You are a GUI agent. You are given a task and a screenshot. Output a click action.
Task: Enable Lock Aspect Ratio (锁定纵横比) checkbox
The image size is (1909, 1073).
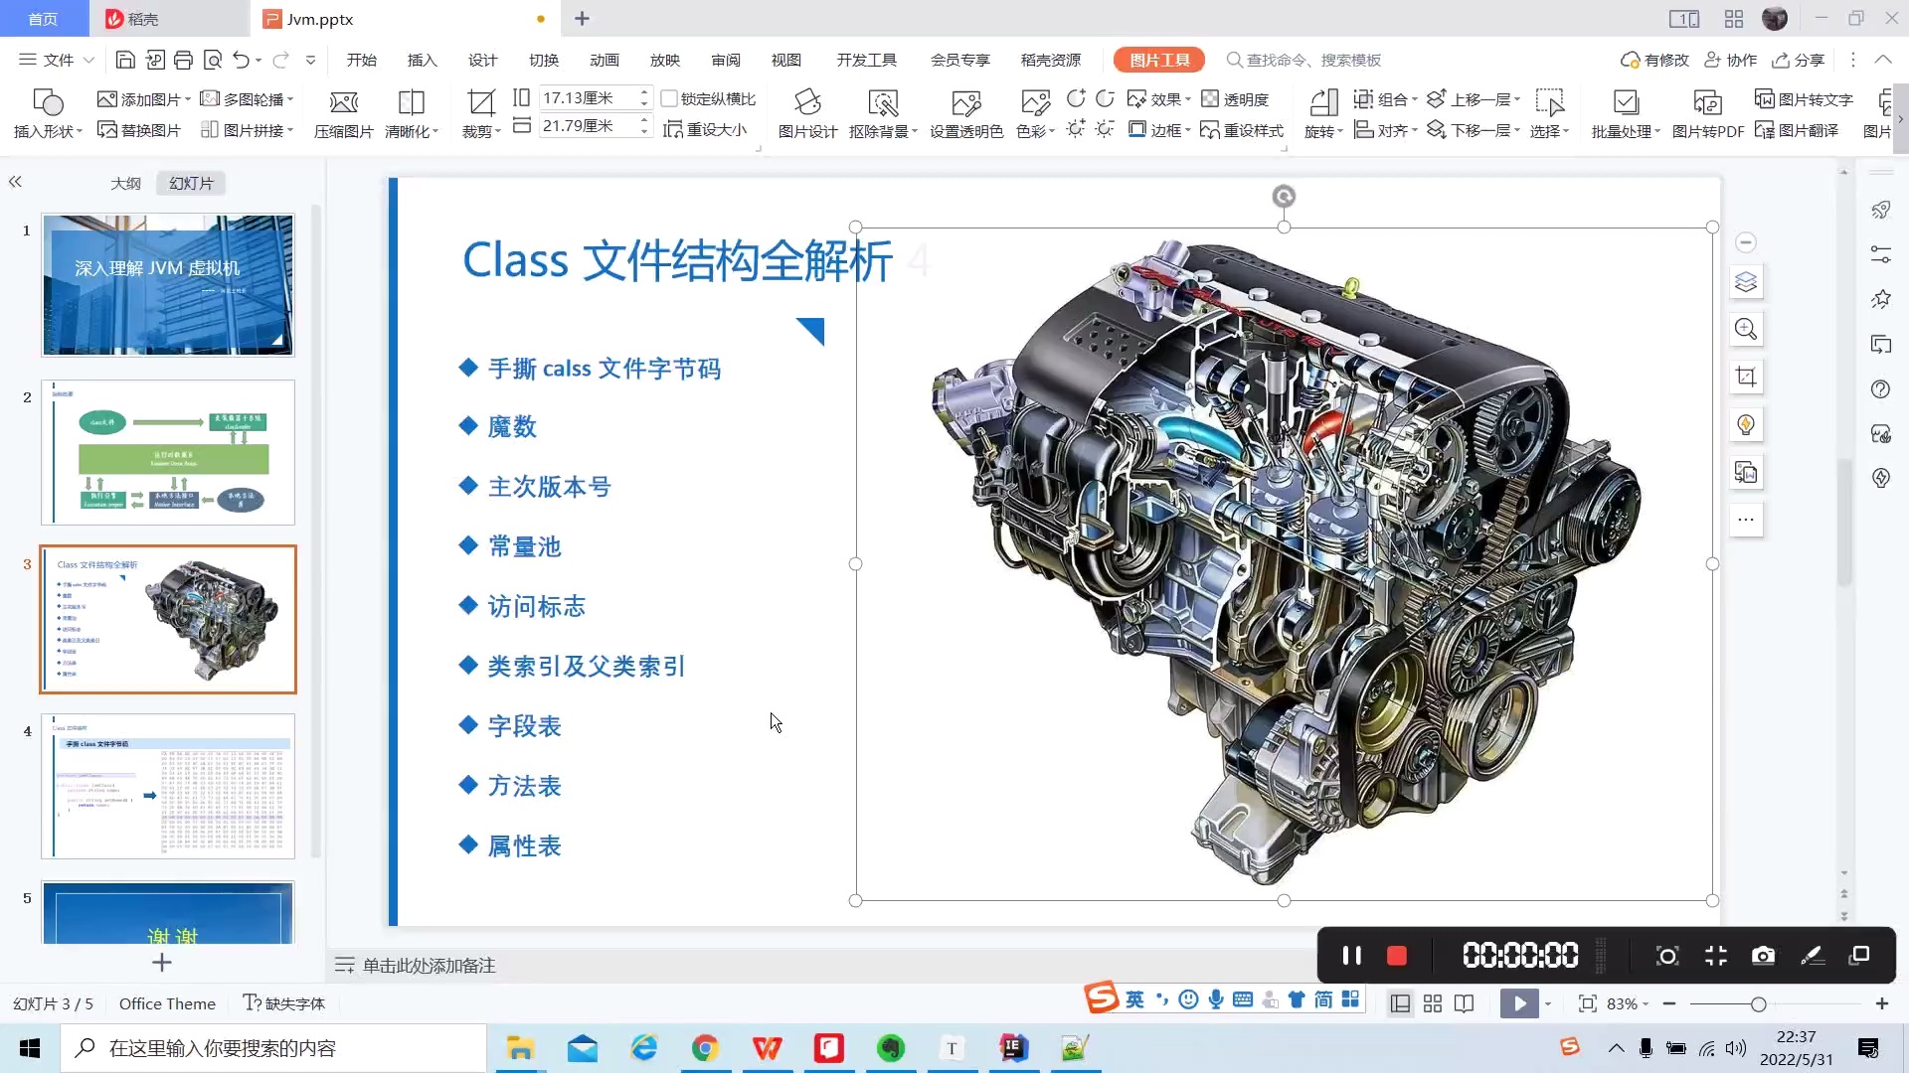tap(669, 98)
